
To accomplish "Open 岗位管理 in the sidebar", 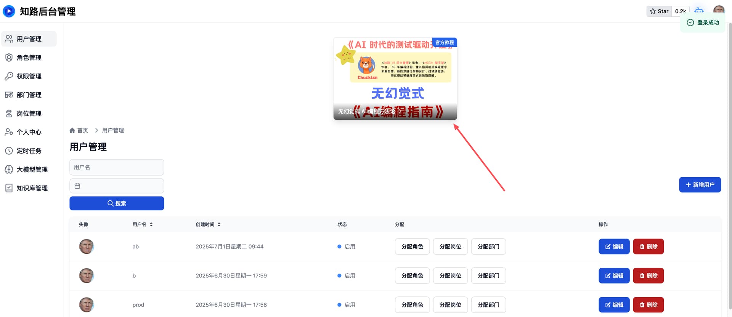I will click(29, 114).
